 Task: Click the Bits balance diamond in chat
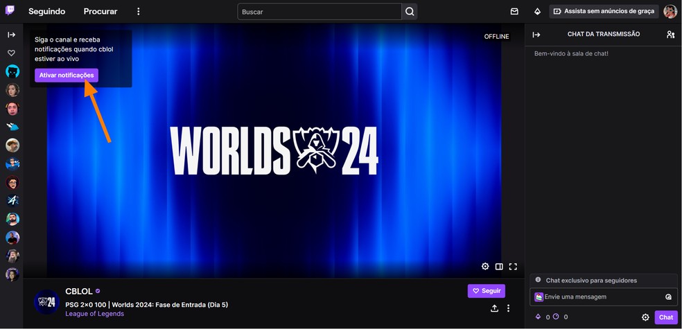coord(538,317)
